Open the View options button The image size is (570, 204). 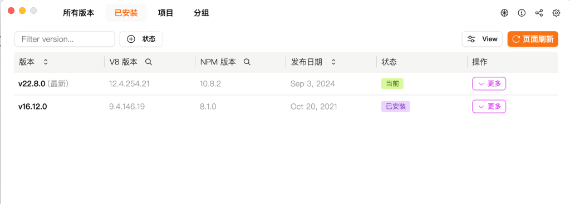pos(482,39)
